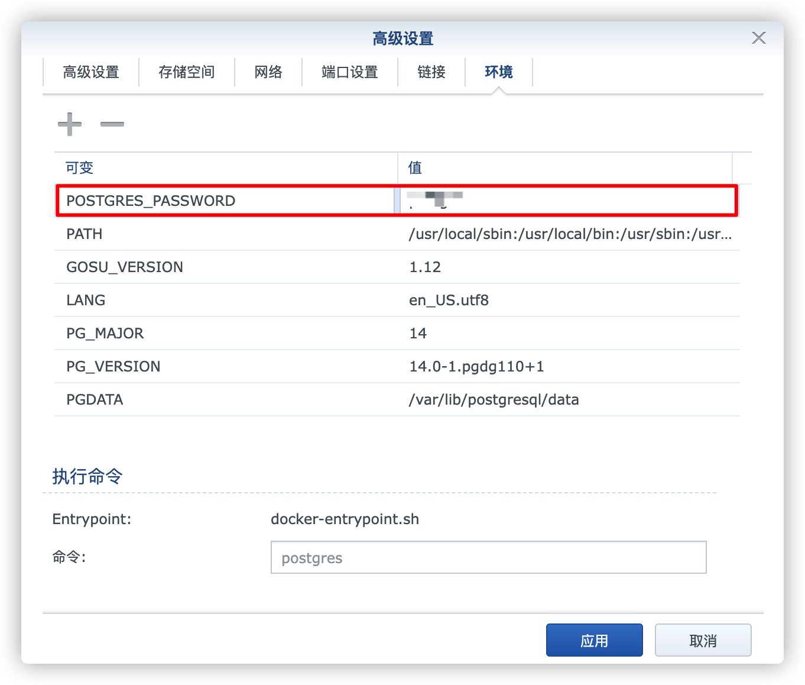Image resolution: width=805 pixels, height=685 pixels.
Task: Click the PG_MAJOR value 14
Action: (418, 334)
